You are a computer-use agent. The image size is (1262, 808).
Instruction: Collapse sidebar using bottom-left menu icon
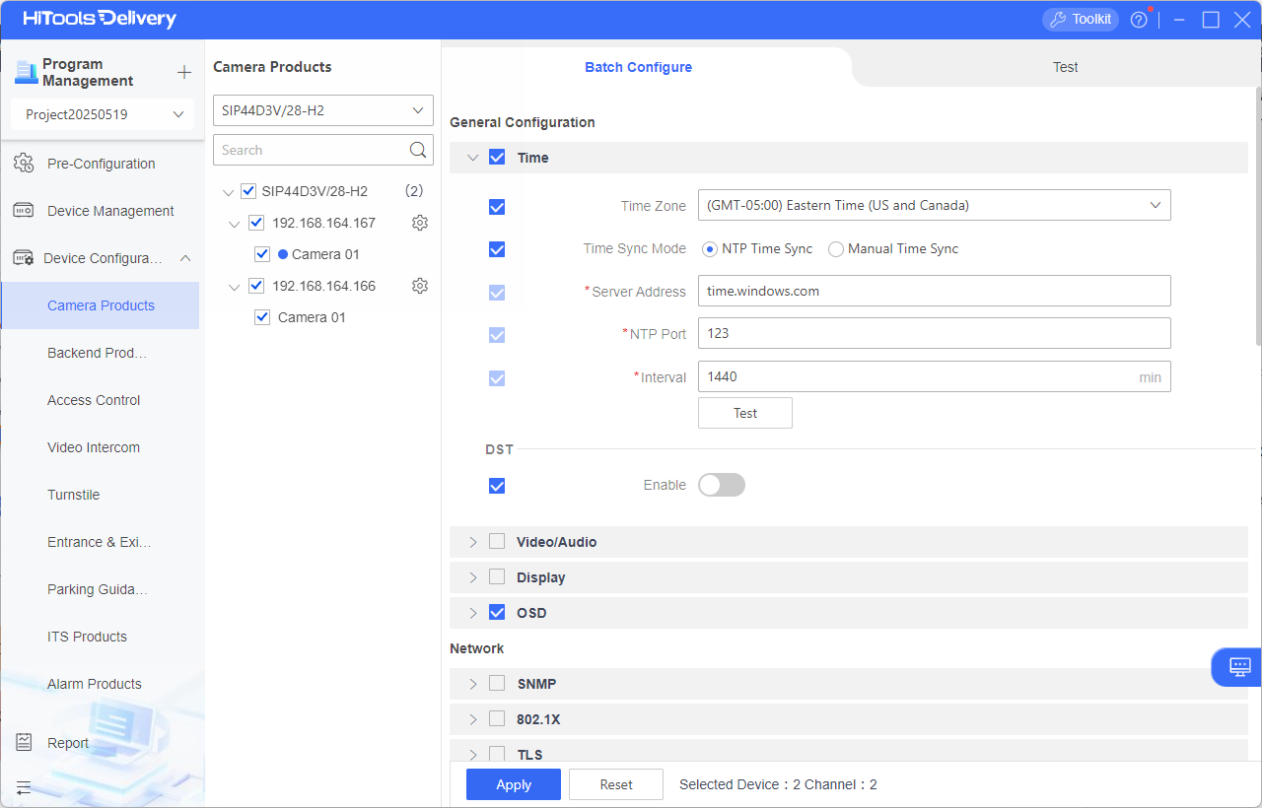click(24, 787)
